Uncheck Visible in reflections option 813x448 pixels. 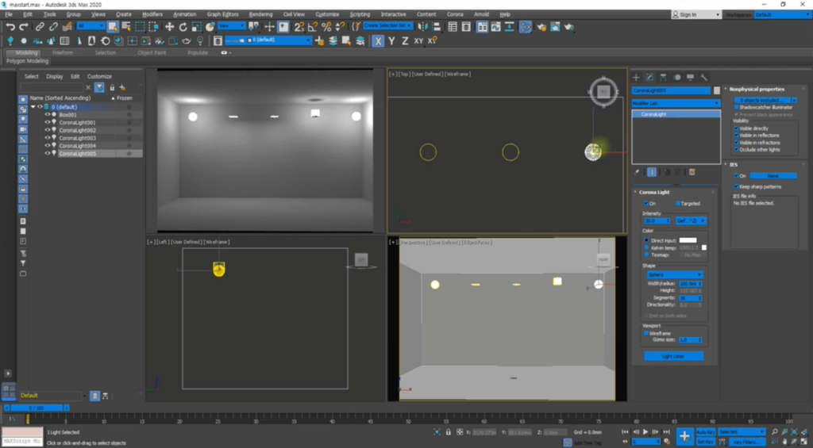pyautogui.click(x=737, y=136)
